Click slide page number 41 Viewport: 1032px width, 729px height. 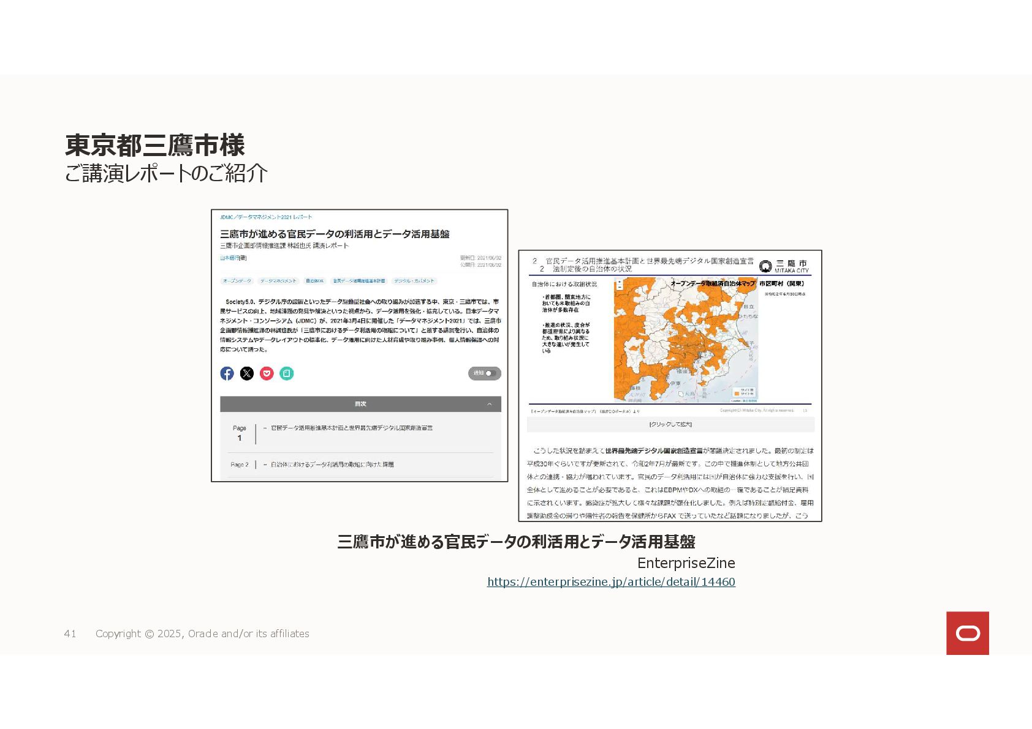[x=70, y=634]
